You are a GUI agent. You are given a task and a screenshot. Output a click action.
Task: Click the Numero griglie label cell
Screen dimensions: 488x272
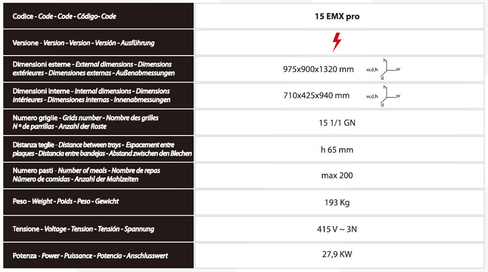[98, 122]
